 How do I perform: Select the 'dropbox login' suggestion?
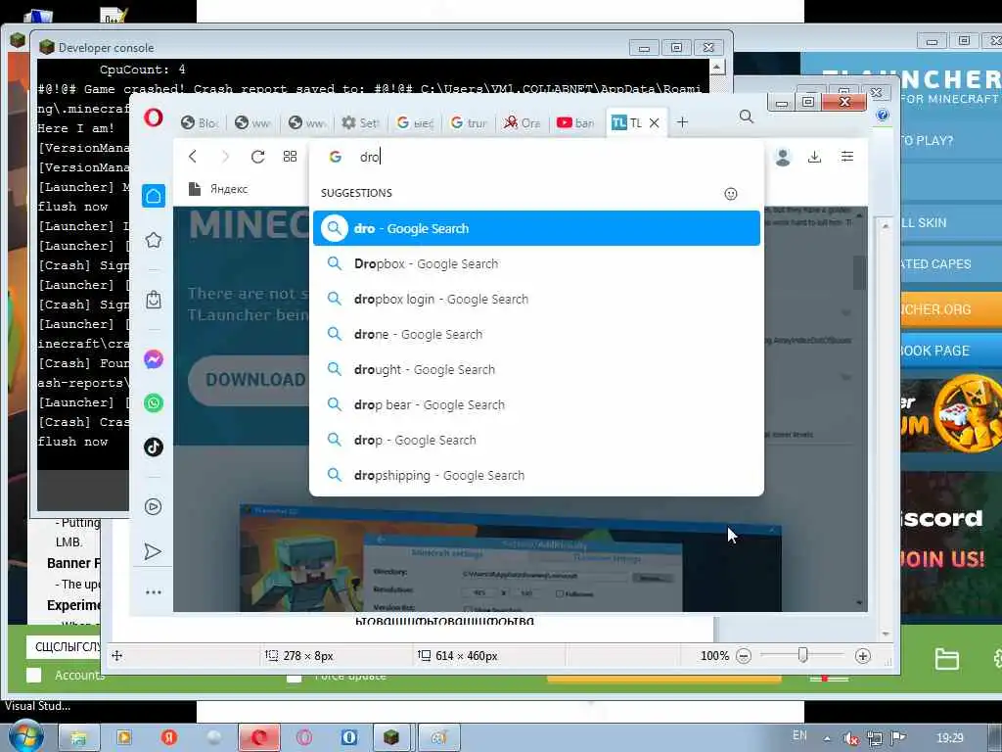coord(537,299)
